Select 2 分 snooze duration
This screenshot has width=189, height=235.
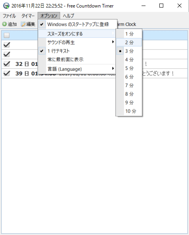click(x=129, y=42)
